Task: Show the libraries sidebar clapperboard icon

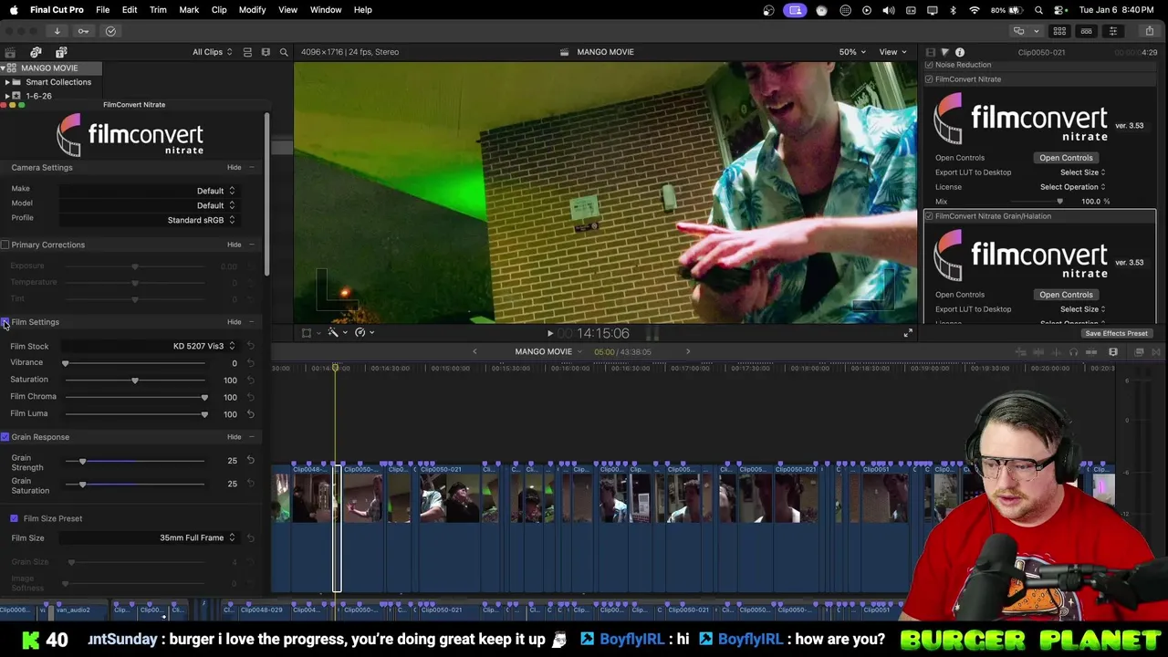Action: tap(10, 52)
